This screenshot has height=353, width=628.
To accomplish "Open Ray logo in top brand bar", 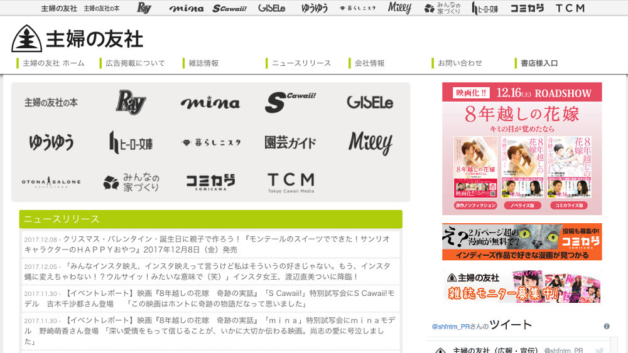I will tap(144, 8).
